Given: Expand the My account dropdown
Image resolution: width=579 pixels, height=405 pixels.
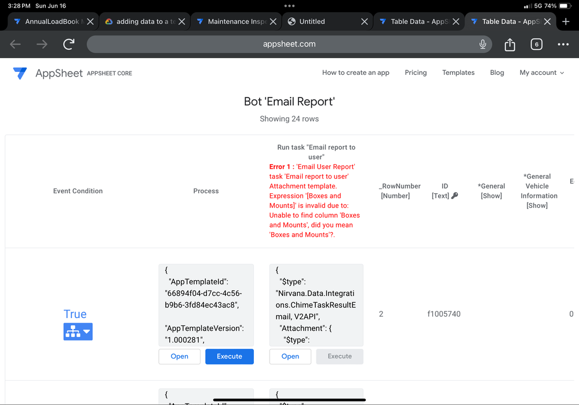Looking at the screenshot, I should point(542,73).
